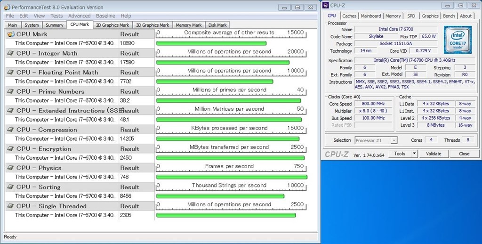
Task: Expand the Tools dropdown arrow
Action: [x=414, y=154]
